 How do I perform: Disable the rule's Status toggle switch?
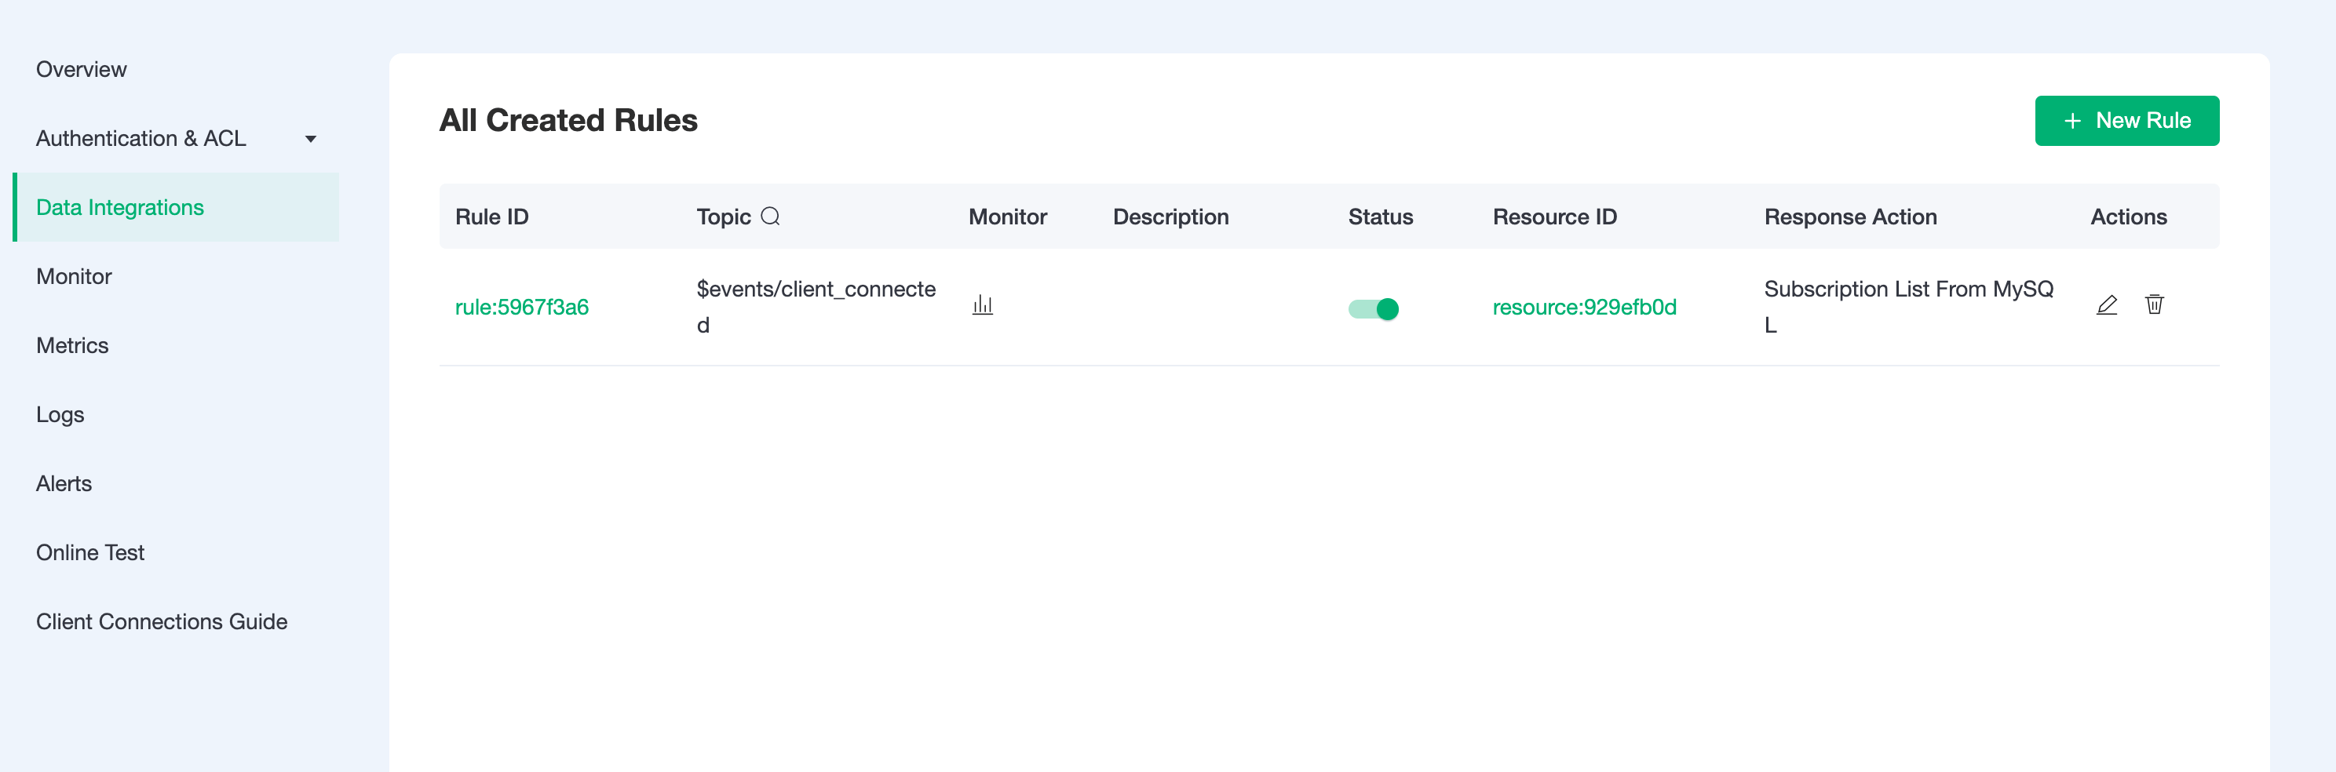(1373, 309)
